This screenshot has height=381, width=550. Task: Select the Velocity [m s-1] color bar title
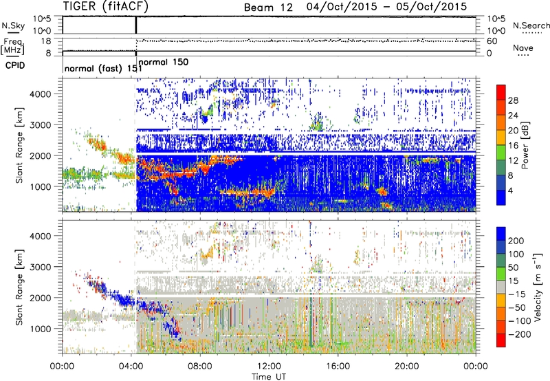click(x=538, y=287)
